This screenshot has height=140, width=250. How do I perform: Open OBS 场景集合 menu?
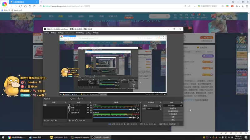click(80, 33)
